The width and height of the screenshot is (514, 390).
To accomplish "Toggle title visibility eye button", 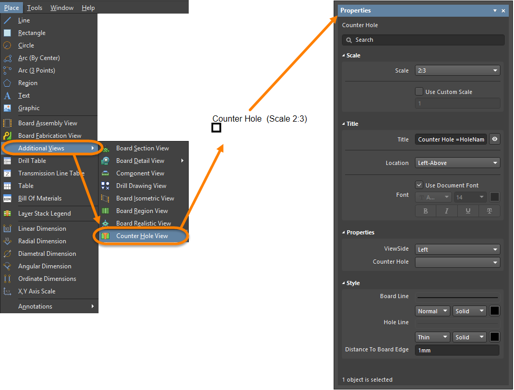I will [x=494, y=139].
